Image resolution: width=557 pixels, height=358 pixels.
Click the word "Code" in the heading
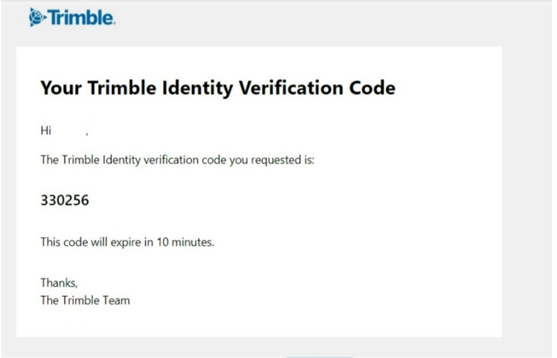[372, 88]
